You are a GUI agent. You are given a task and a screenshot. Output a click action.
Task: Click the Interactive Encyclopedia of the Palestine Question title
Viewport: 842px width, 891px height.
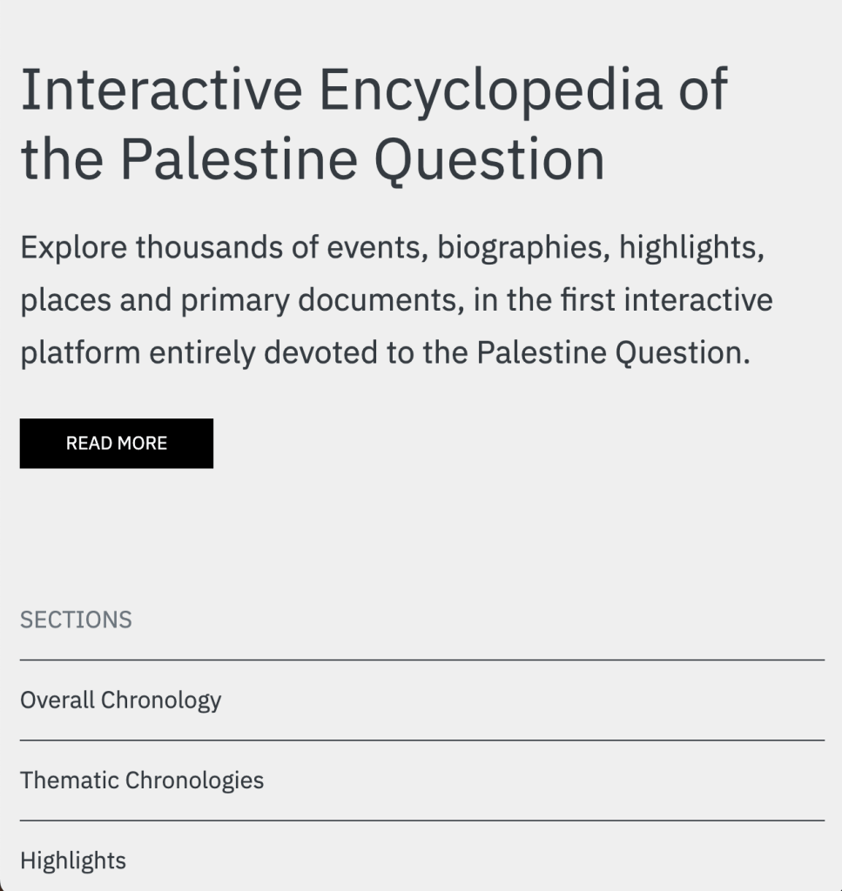click(374, 124)
